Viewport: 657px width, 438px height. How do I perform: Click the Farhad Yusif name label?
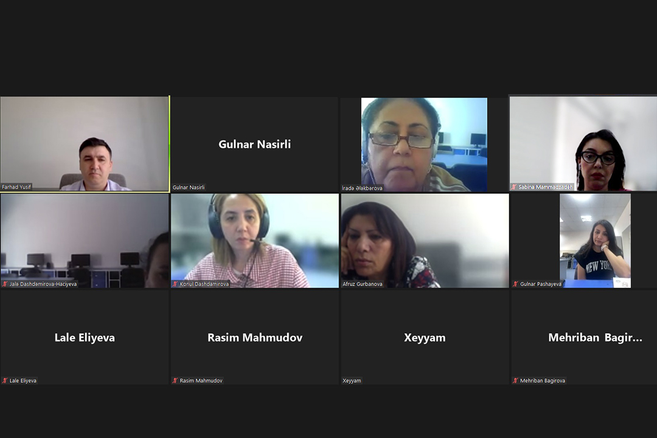click(x=16, y=187)
